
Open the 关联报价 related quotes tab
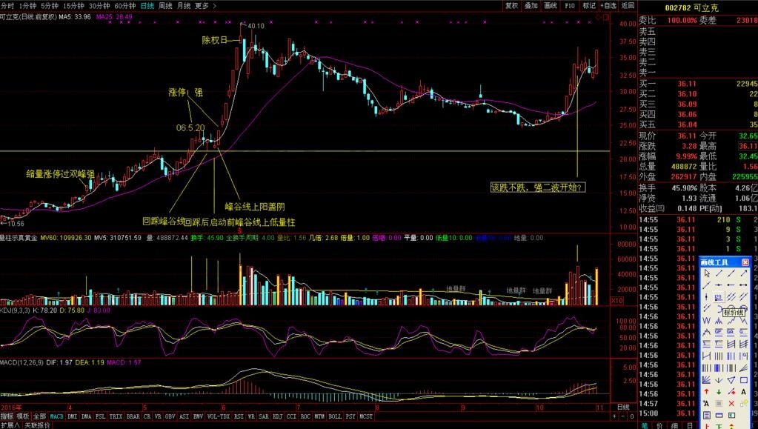click(x=37, y=425)
